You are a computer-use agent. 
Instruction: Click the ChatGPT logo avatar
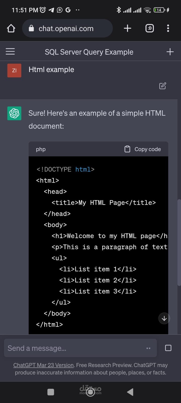click(14, 113)
